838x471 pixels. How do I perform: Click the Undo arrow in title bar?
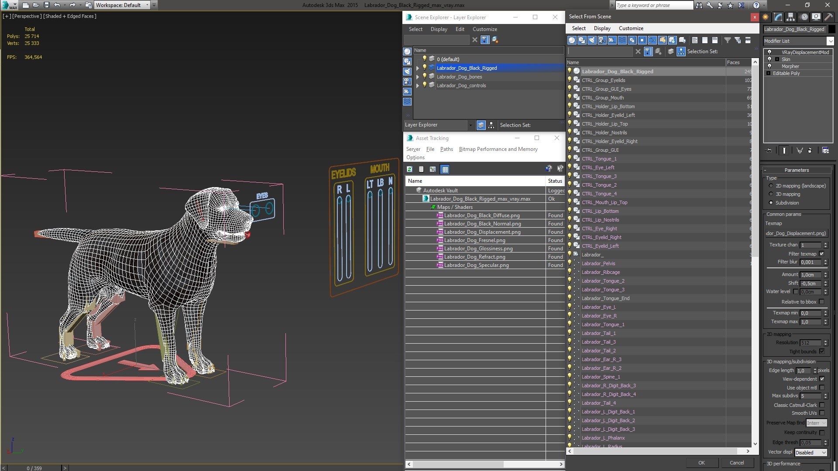(57, 5)
